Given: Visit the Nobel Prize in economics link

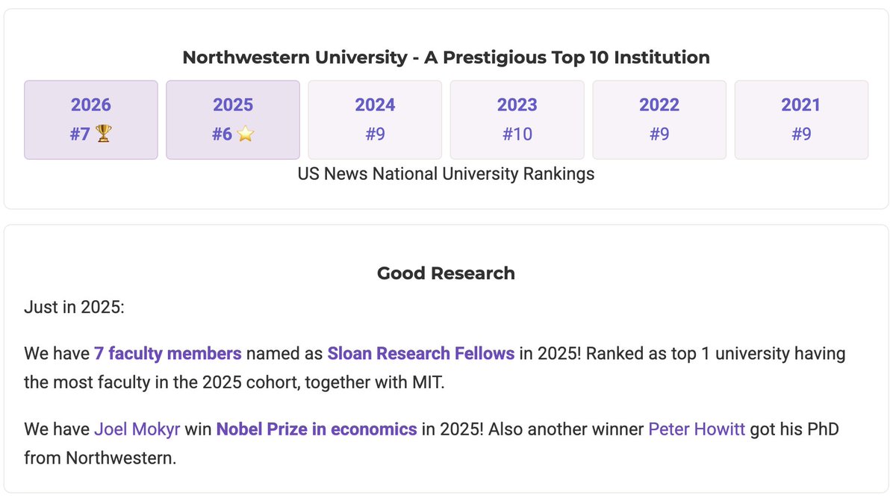Looking at the screenshot, I should (x=317, y=429).
